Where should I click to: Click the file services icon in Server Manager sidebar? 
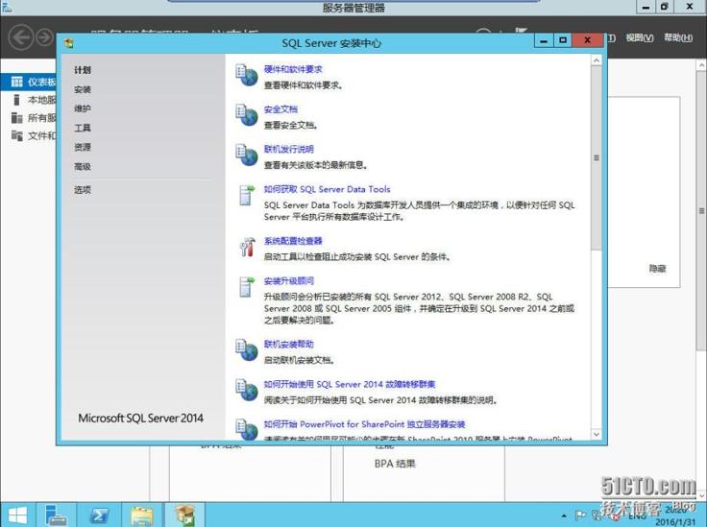click(16, 135)
